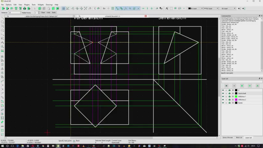The width and height of the screenshot is (263, 148).
Task: Click the Print icon in toolbar
Action: [25, 8]
